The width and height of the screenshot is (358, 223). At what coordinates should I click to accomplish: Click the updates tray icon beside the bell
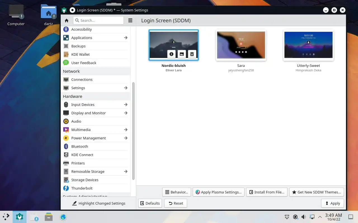(295, 217)
